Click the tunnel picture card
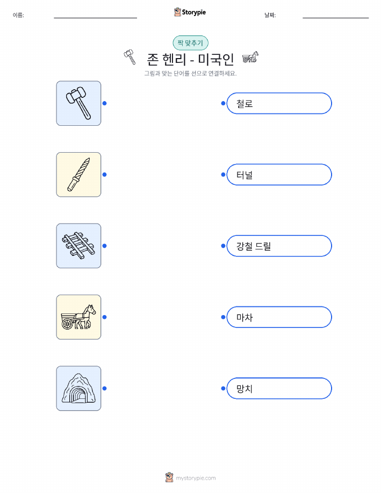This screenshot has width=381, height=493. click(78, 388)
